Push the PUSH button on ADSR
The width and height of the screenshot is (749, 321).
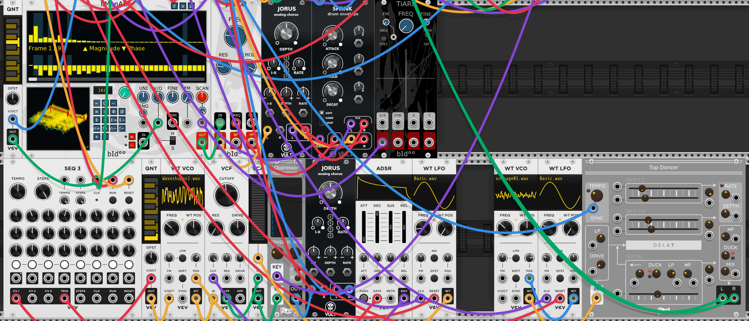coord(364,298)
